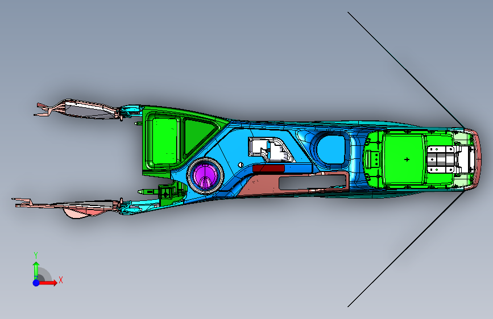Select the white hinge bracket at the rear end
493x319 pixels.
tap(450, 159)
